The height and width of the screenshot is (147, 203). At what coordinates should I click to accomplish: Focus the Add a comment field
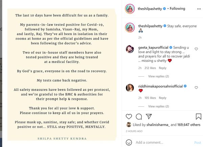(x=163, y=142)
